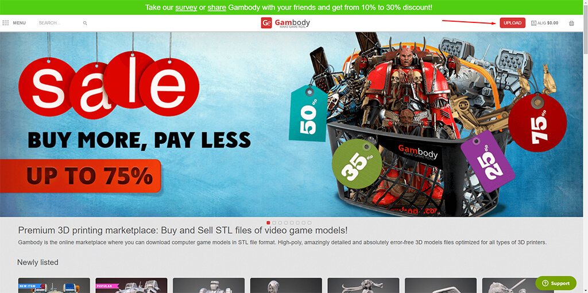This screenshot has width=588, height=293.
Task: Click the ALIG user account icon
Action: point(533,23)
